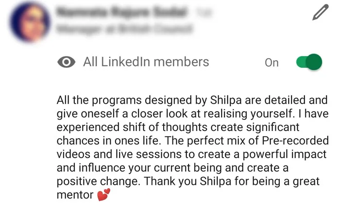Click the two-hearts emoji after "mentor"
This screenshot has width=340, height=211.
tap(103, 195)
